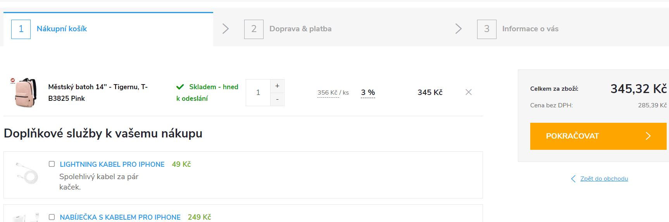The width and height of the screenshot is (669, 222).
Task: Click the Lightning cable product image
Action: point(27,173)
